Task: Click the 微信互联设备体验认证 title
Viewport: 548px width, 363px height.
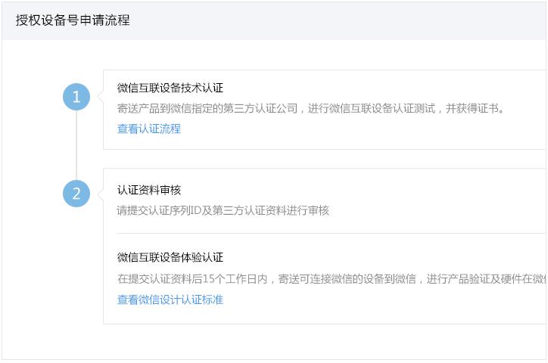Action: click(x=170, y=257)
